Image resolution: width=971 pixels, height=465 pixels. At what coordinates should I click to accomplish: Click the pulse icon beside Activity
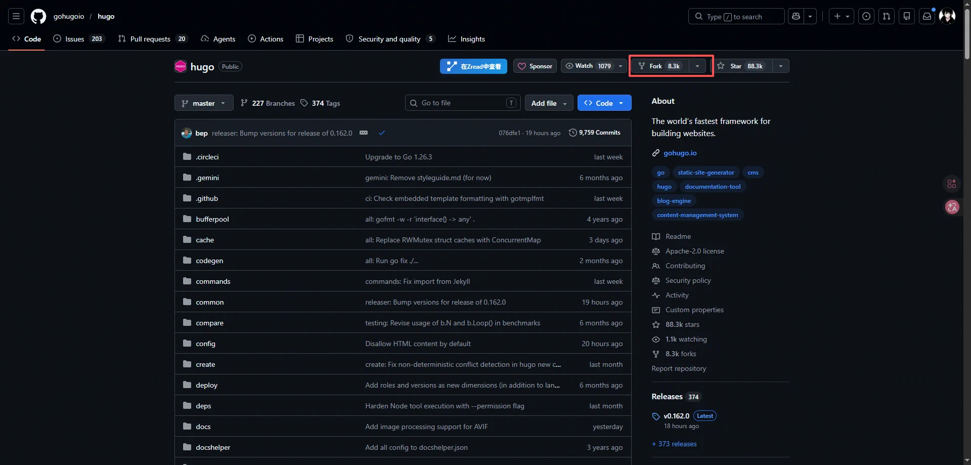pos(656,295)
